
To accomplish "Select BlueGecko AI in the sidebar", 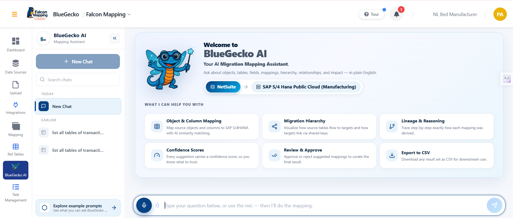I will (16, 170).
